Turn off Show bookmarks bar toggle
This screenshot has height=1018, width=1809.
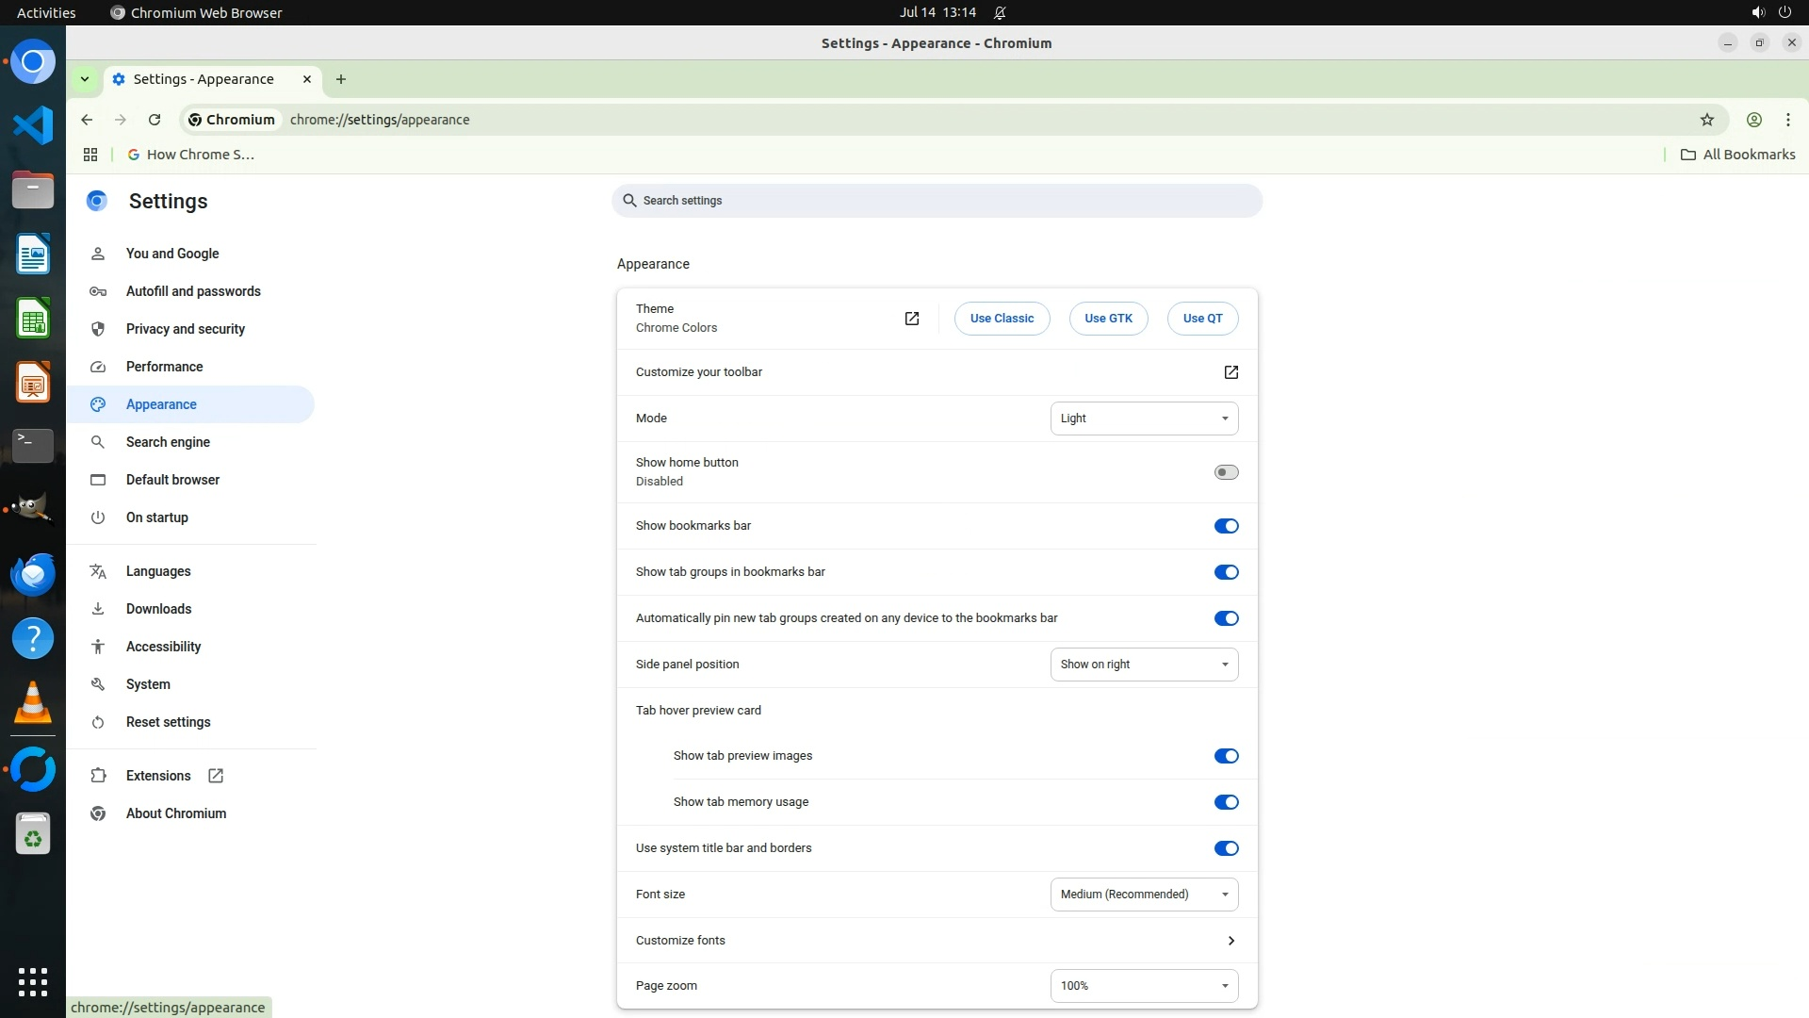[1226, 526]
